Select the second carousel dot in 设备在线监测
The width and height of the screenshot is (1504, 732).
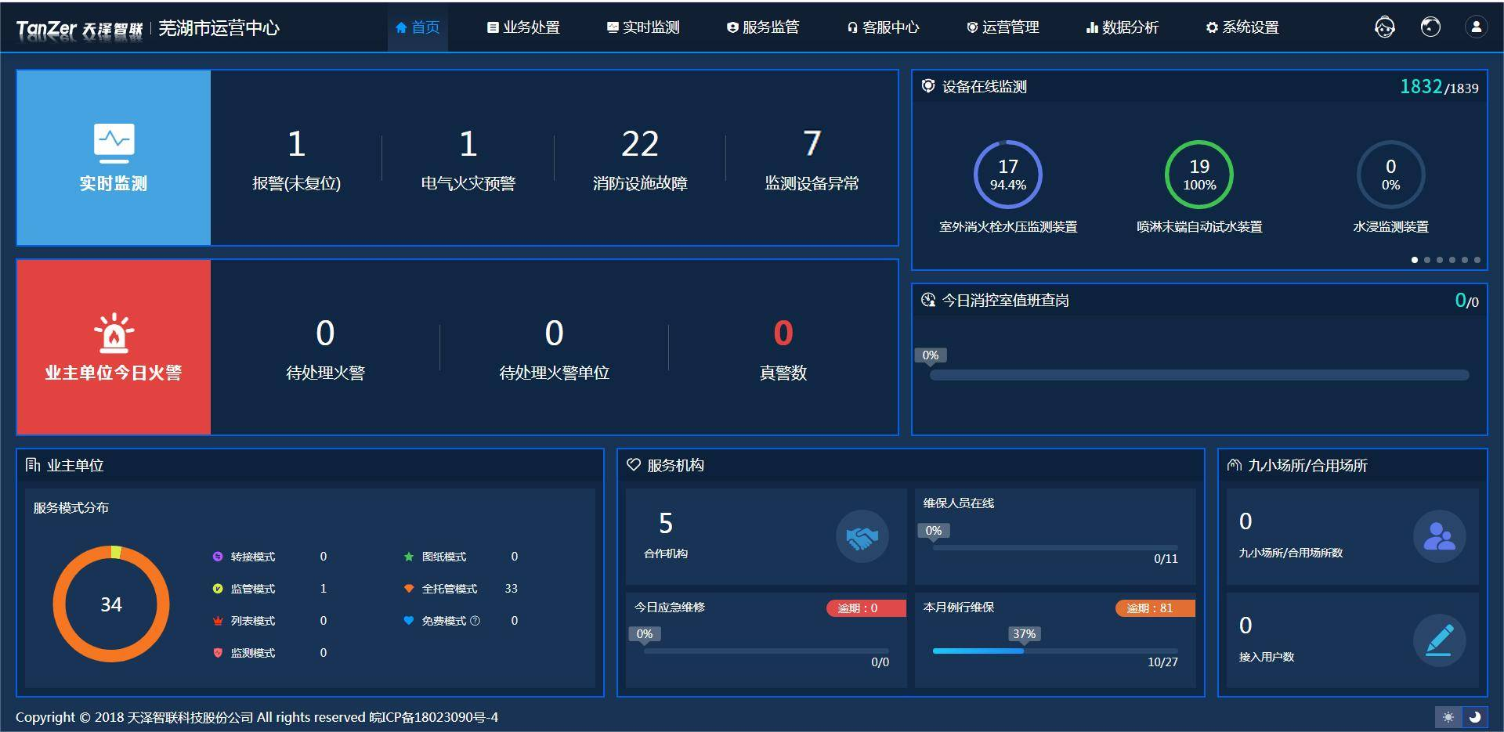[x=1427, y=260]
